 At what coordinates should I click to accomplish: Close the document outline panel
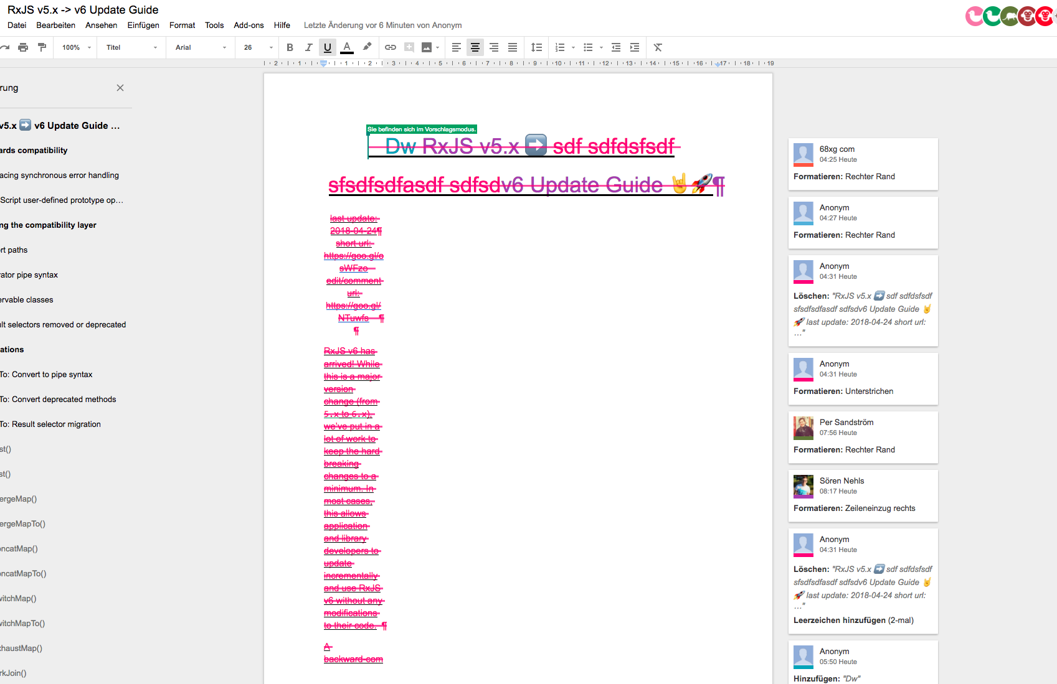coord(120,88)
